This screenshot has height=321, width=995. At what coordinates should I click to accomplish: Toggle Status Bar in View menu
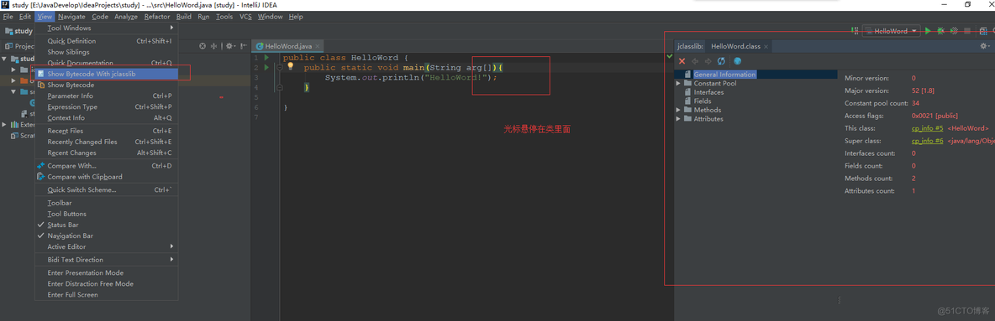coord(107,225)
